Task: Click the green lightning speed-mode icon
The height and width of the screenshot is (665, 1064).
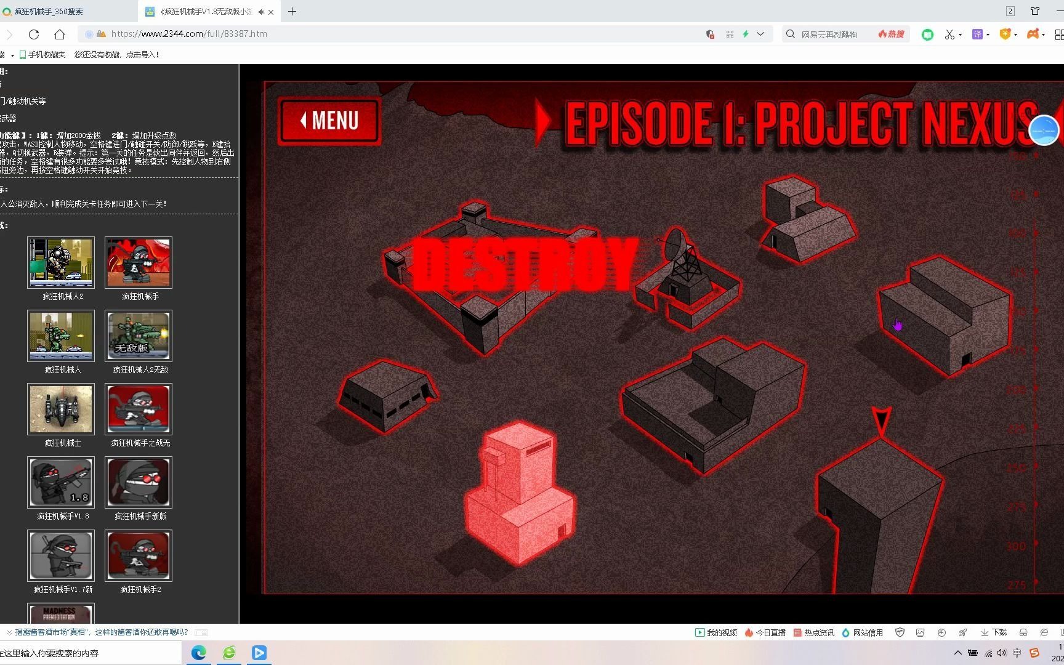Action: tap(745, 34)
